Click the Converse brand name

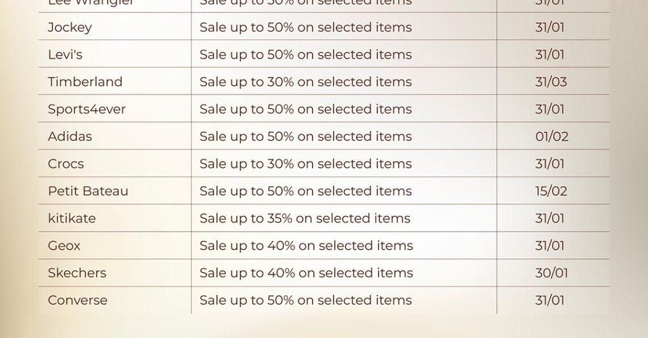[78, 300]
